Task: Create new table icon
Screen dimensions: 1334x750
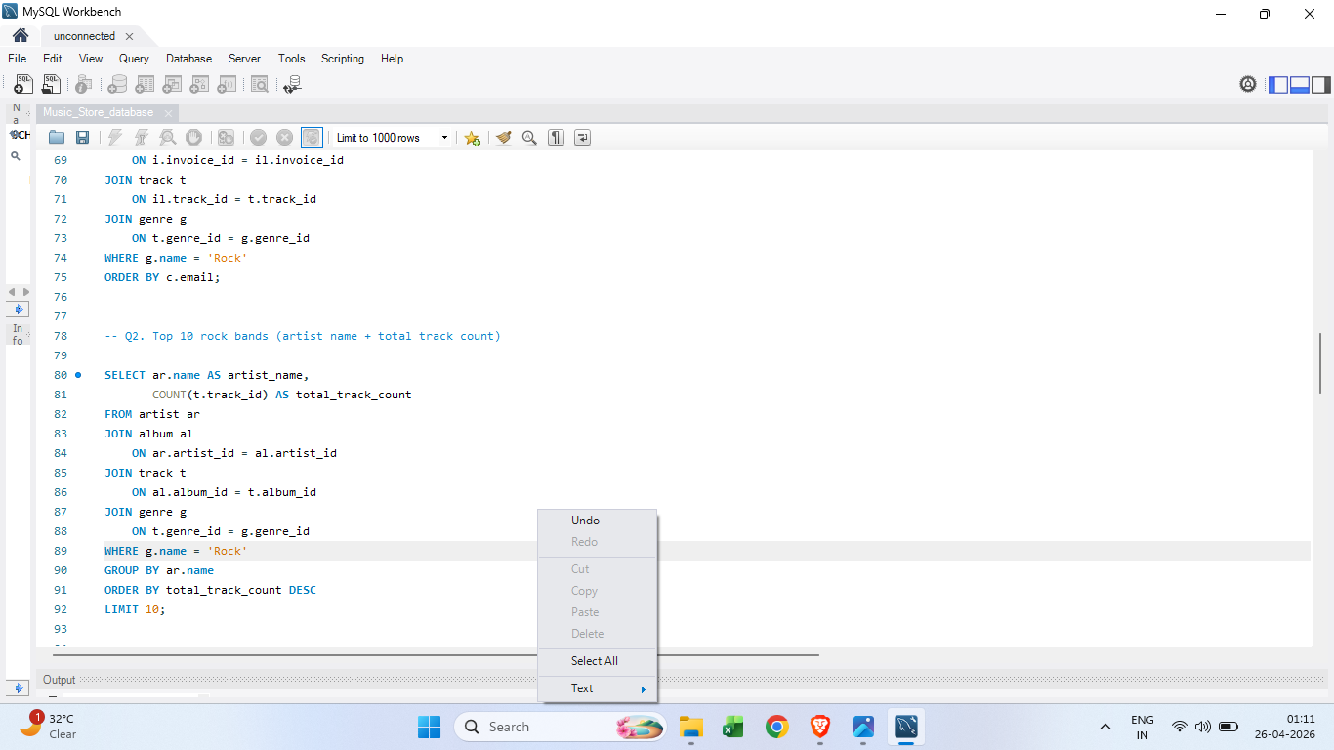Action: pos(145,85)
